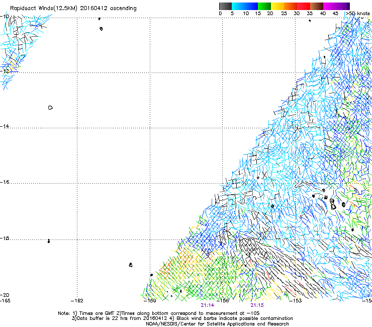Screen dimensions: 372x327
Task: Select the orange 25-30 knots legend swatch
Action: [x=291, y=6]
